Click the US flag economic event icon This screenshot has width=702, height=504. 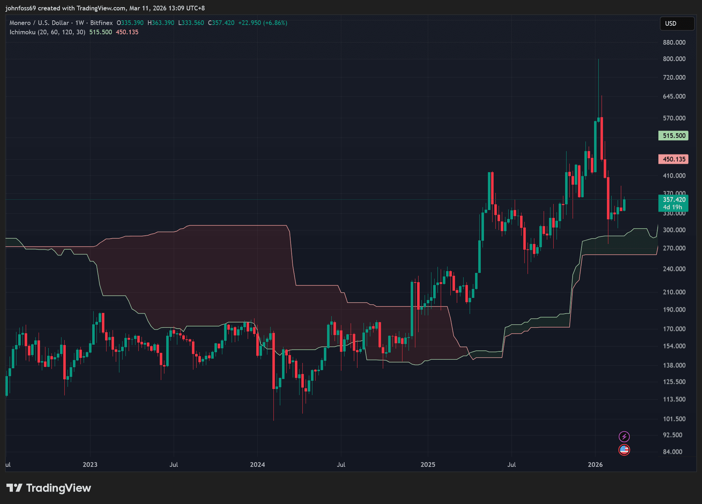(x=624, y=450)
